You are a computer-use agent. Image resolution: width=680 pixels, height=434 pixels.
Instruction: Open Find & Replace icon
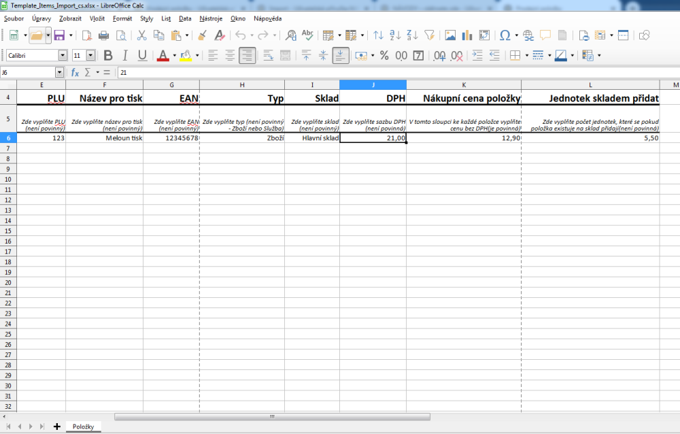tap(290, 35)
